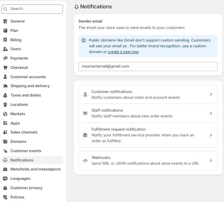
Task: Click the Locations pin icon
Action: click(x=5, y=105)
